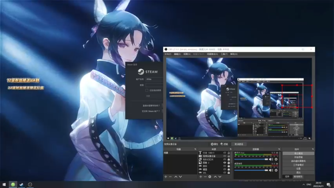The image size is (334, 188).
Task: Move scene up in Scenes panel
Action: point(176,177)
